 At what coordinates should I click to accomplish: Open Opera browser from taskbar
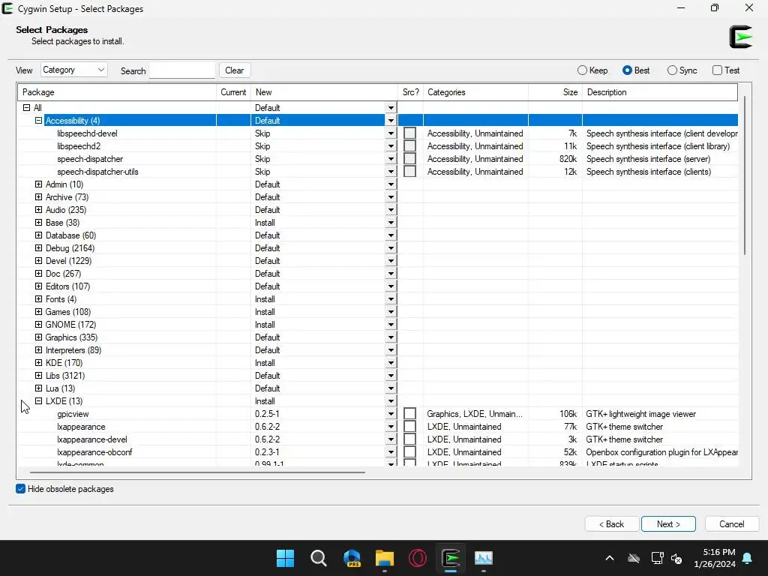[x=418, y=558]
